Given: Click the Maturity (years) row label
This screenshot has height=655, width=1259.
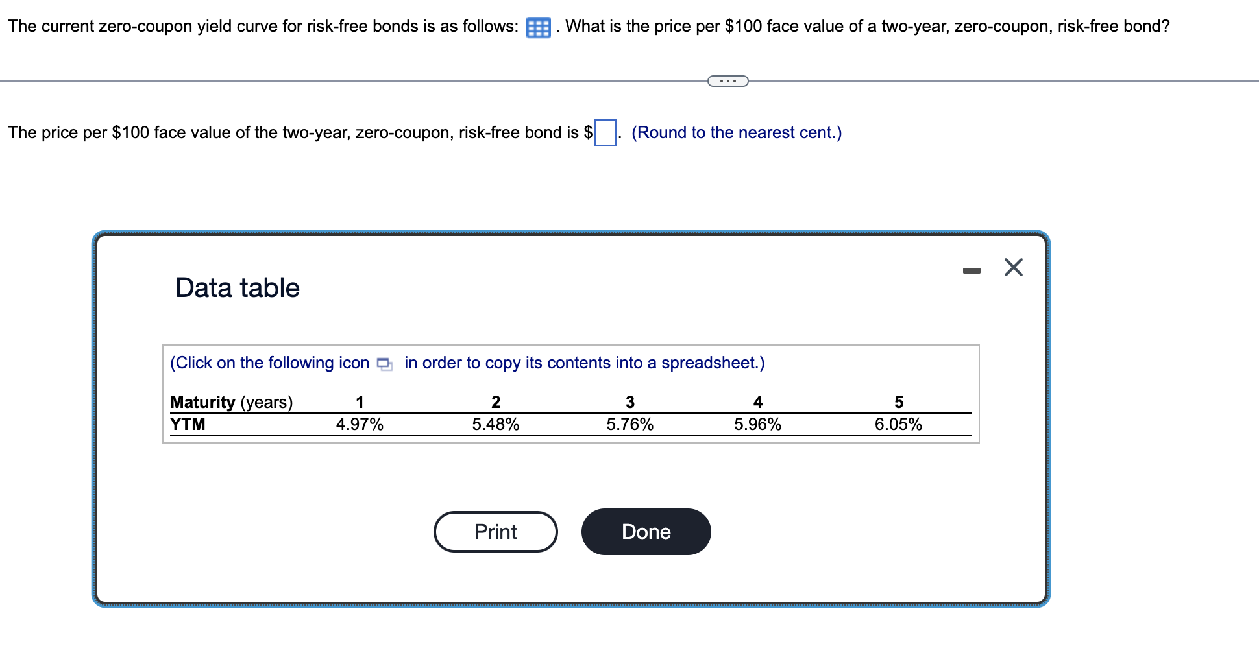Looking at the screenshot, I should tap(232, 401).
